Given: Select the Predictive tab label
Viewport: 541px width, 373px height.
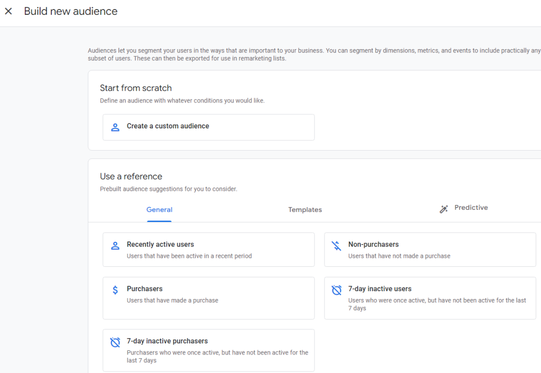Looking at the screenshot, I should coord(471,208).
